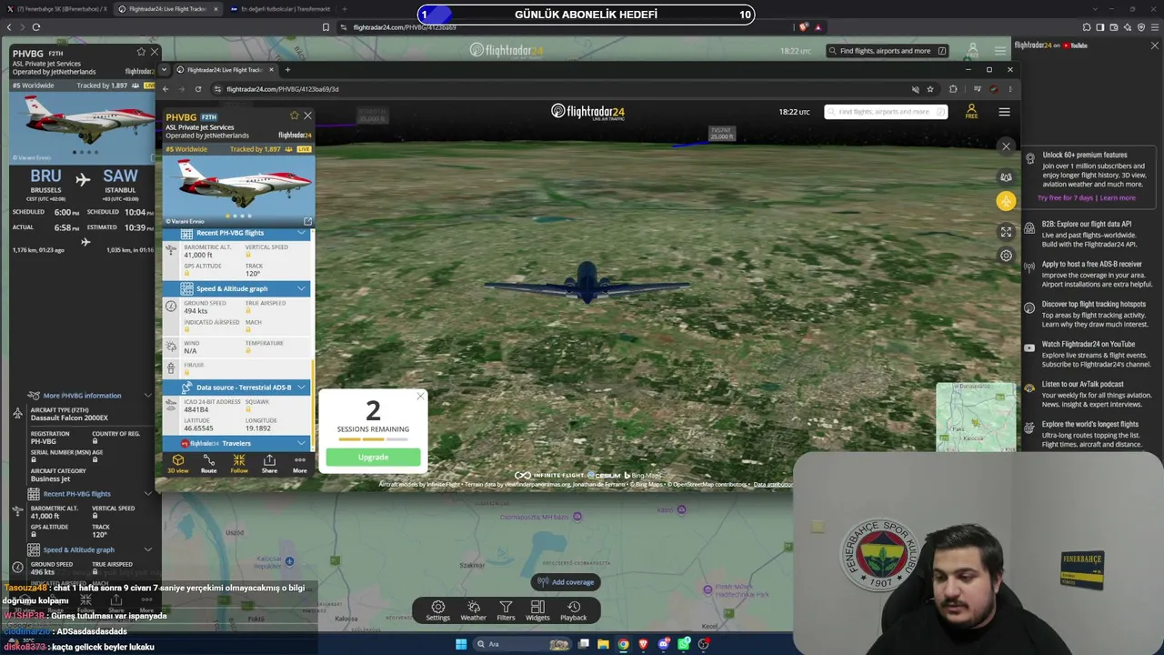Click the aircraft photo in the front panel
Viewport: 1164px width, 655px height.
pos(239,190)
